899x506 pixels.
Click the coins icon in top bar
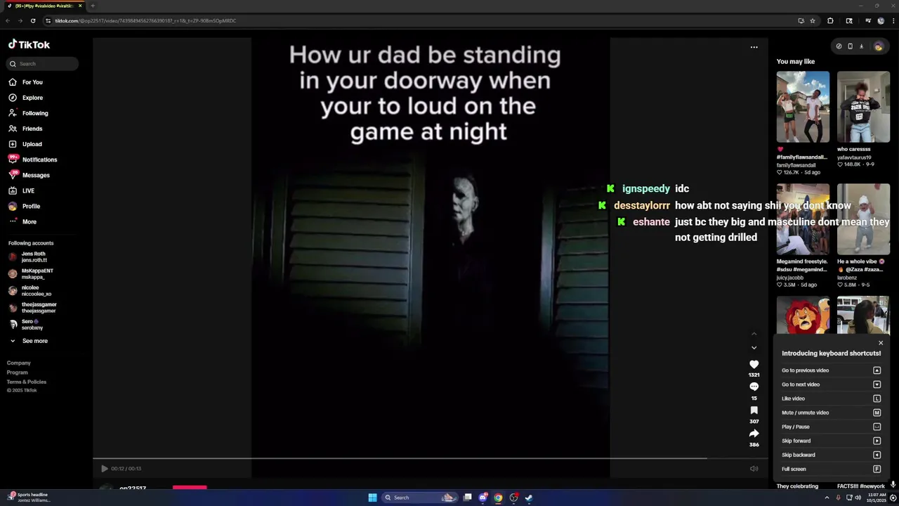pyautogui.click(x=839, y=46)
